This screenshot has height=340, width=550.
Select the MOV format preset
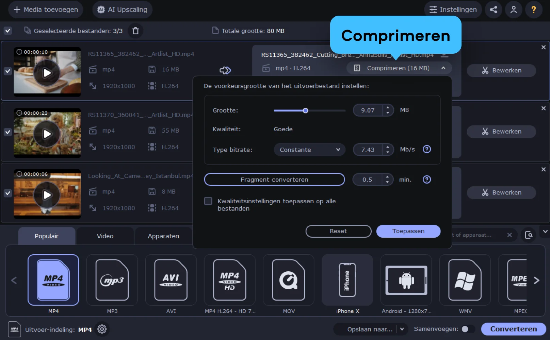point(289,280)
